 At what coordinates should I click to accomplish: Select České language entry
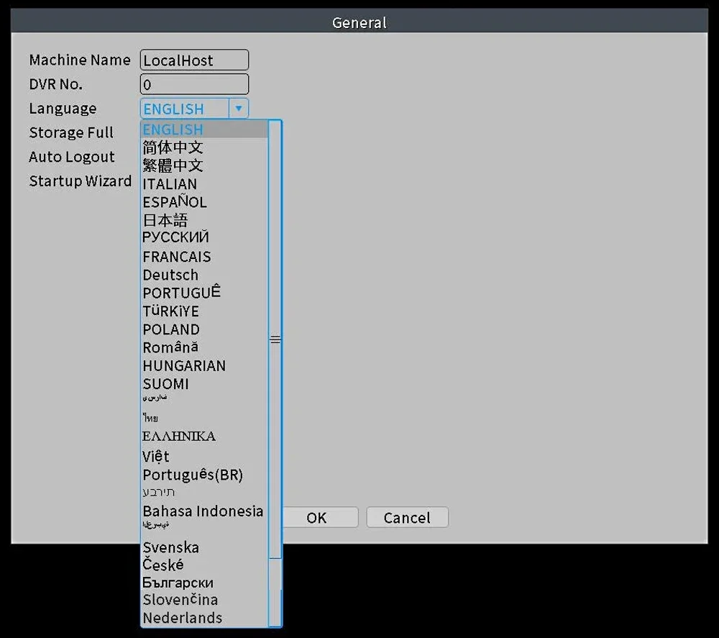163,565
